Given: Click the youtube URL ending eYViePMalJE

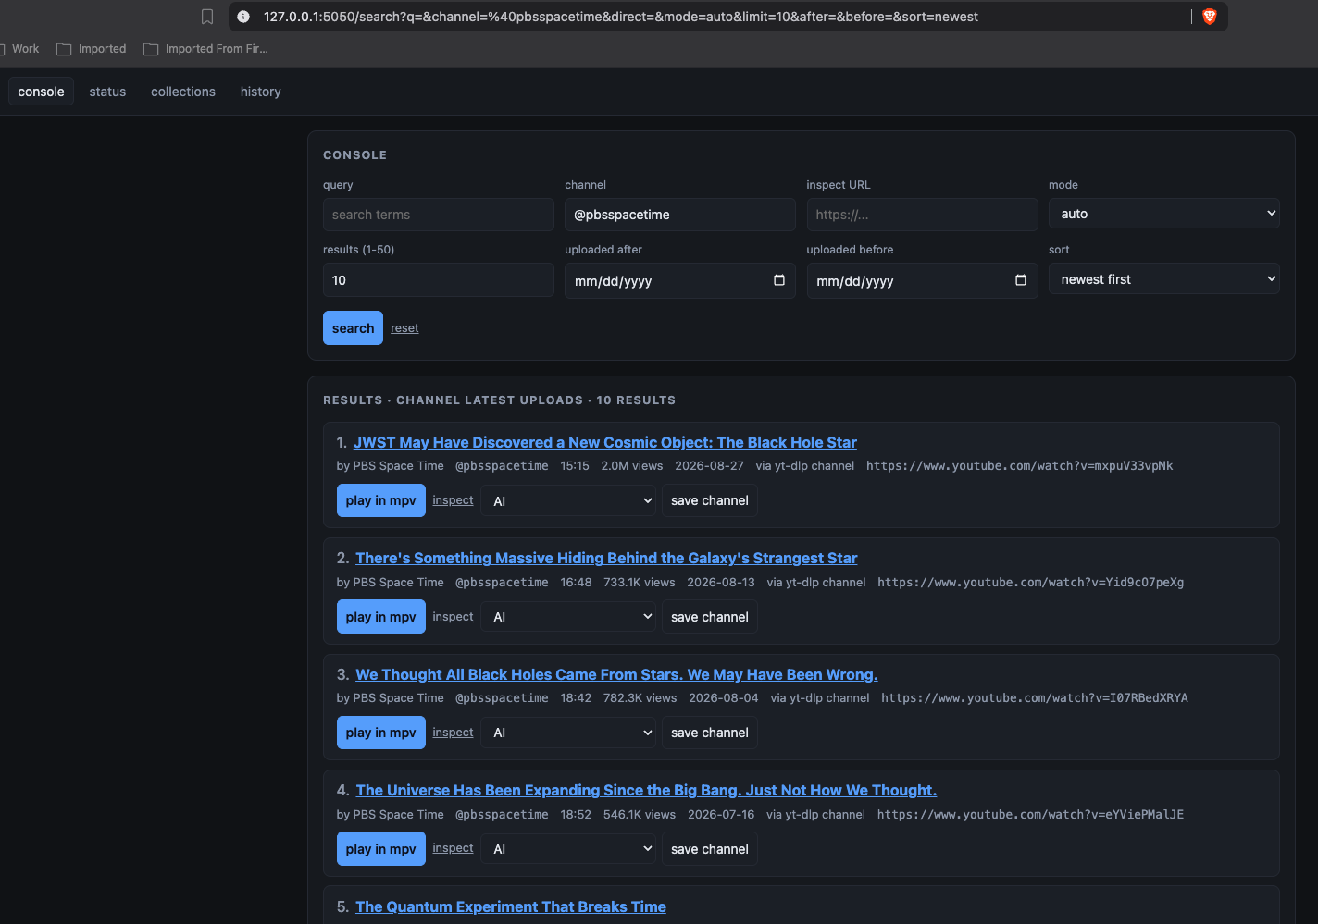Looking at the screenshot, I should [1030, 815].
